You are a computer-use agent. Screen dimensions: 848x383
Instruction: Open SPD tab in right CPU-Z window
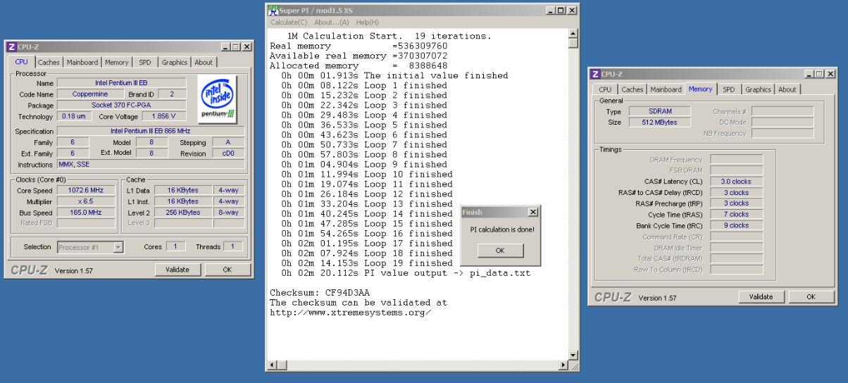click(x=728, y=89)
